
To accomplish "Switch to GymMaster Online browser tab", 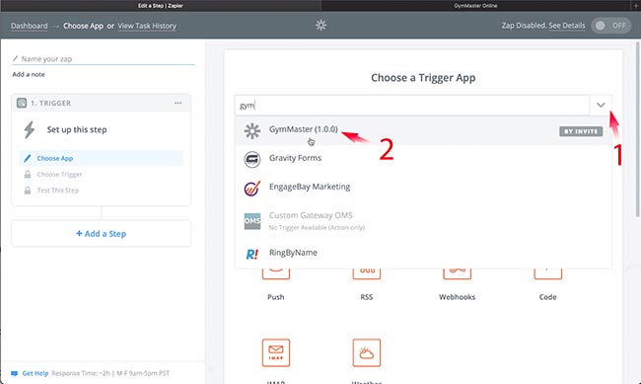I will 475,5.
